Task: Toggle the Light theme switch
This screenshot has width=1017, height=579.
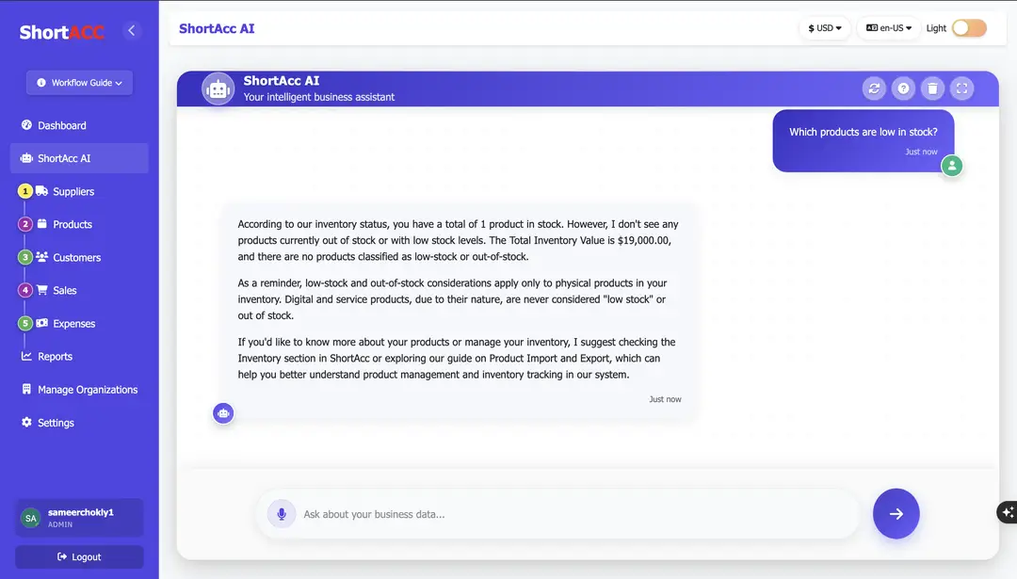Action: point(969,28)
